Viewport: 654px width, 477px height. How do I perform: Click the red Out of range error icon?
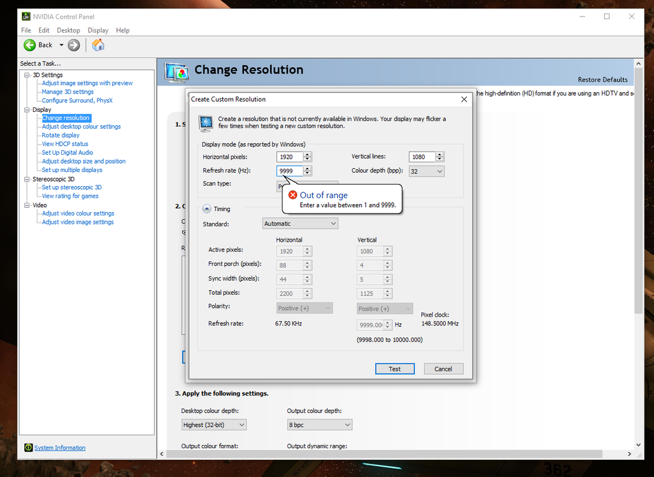(x=293, y=194)
